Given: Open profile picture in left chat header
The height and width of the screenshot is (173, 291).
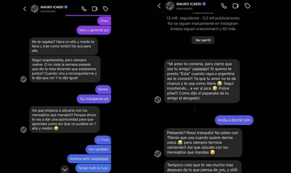Looking at the screenshot, I should pyautogui.click(x=35, y=9).
